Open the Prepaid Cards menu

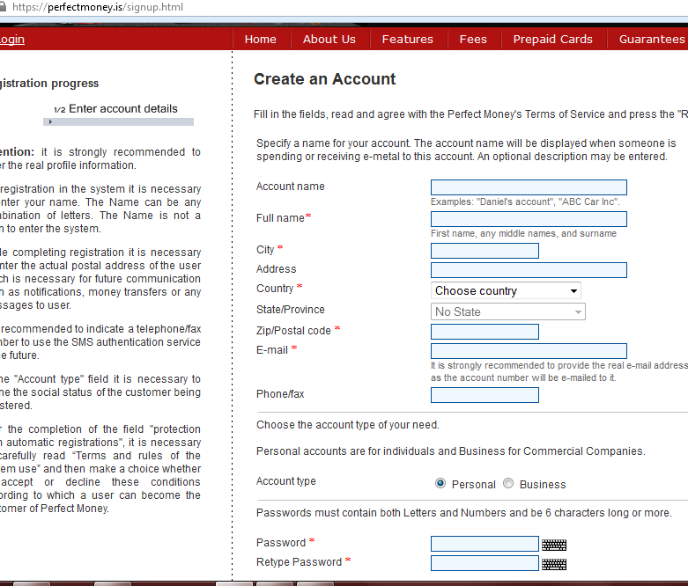coord(552,39)
